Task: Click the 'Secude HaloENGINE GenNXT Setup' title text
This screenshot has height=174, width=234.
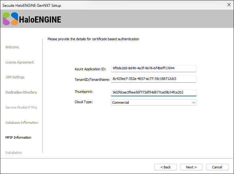Action: pos(32,6)
